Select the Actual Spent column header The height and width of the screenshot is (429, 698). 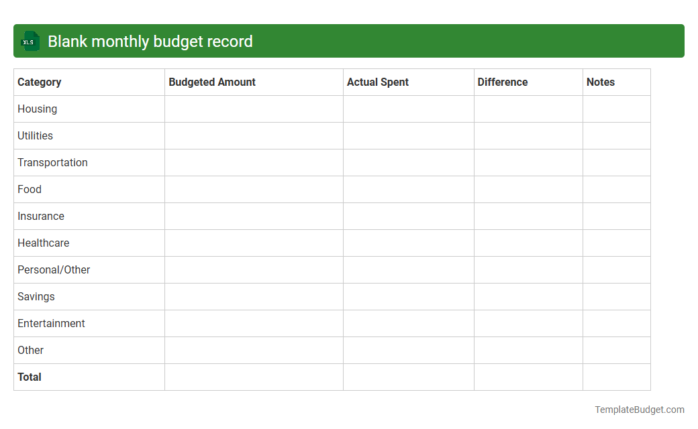pyautogui.click(x=377, y=82)
